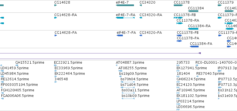The height and width of the screenshot is (111, 237).
Task: Select the CG11384 gene bar
Action: click(x=193, y=11)
